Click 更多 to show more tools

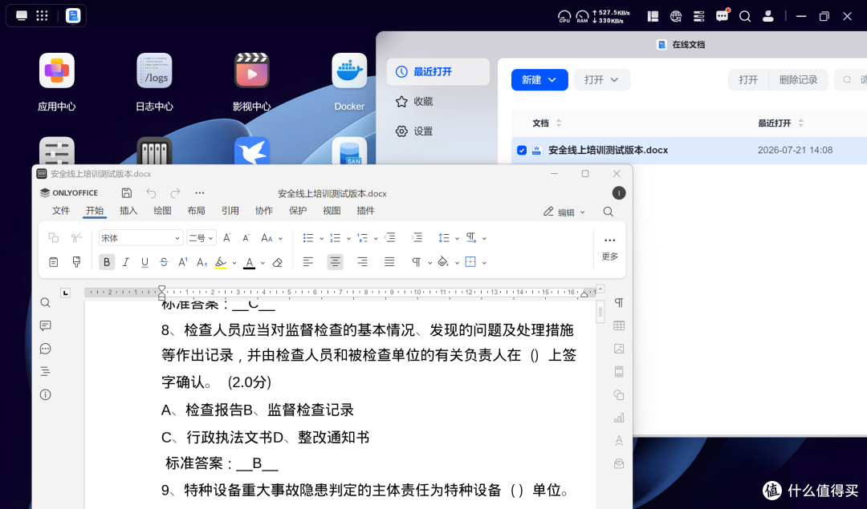tap(609, 248)
